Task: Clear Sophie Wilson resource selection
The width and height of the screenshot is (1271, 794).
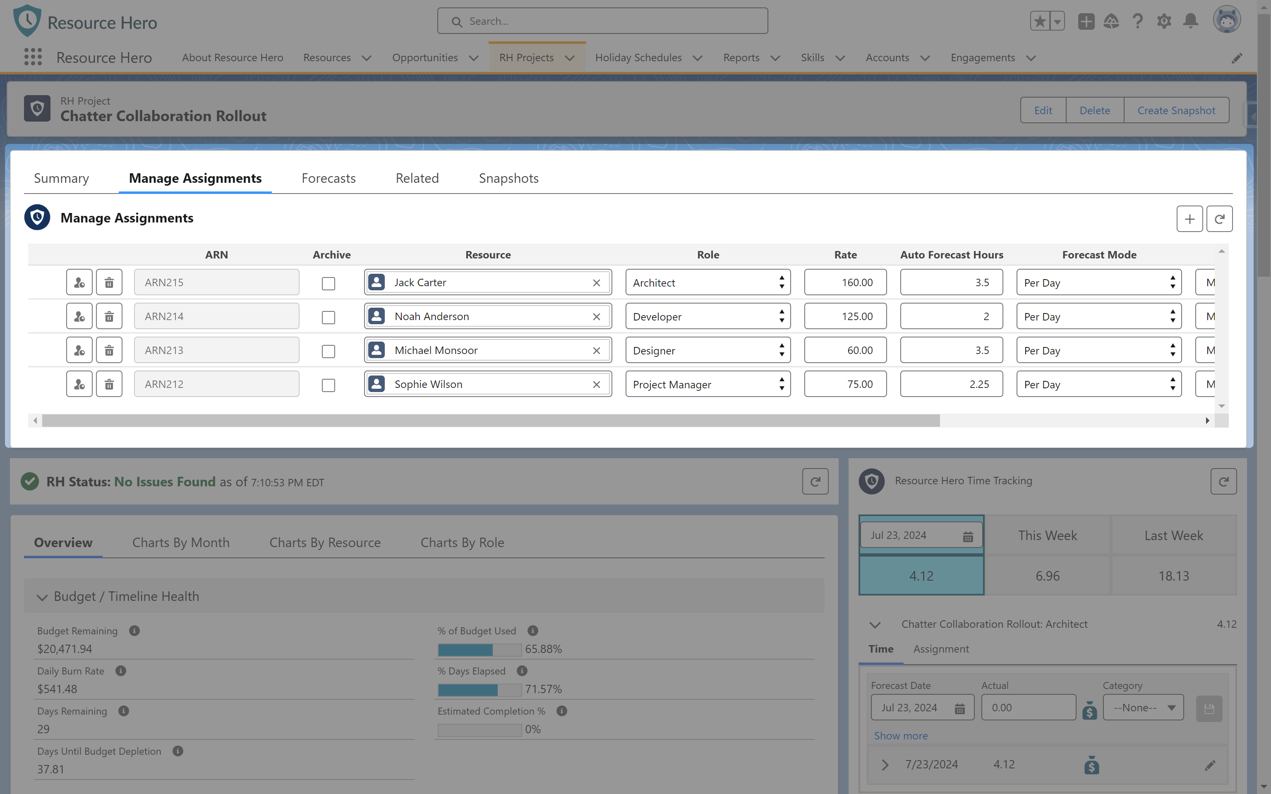Action: click(x=597, y=385)
